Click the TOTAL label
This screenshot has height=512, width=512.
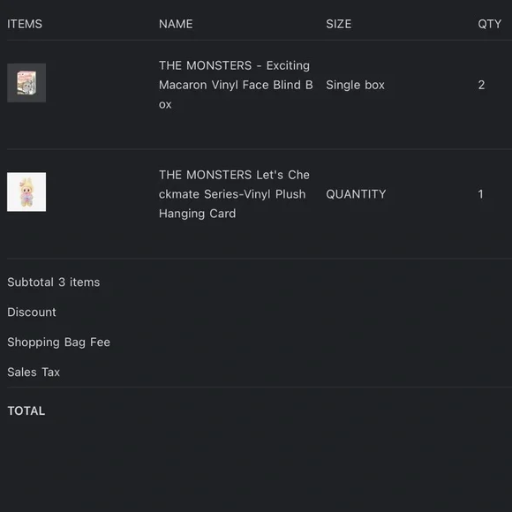tap(26, 410)
